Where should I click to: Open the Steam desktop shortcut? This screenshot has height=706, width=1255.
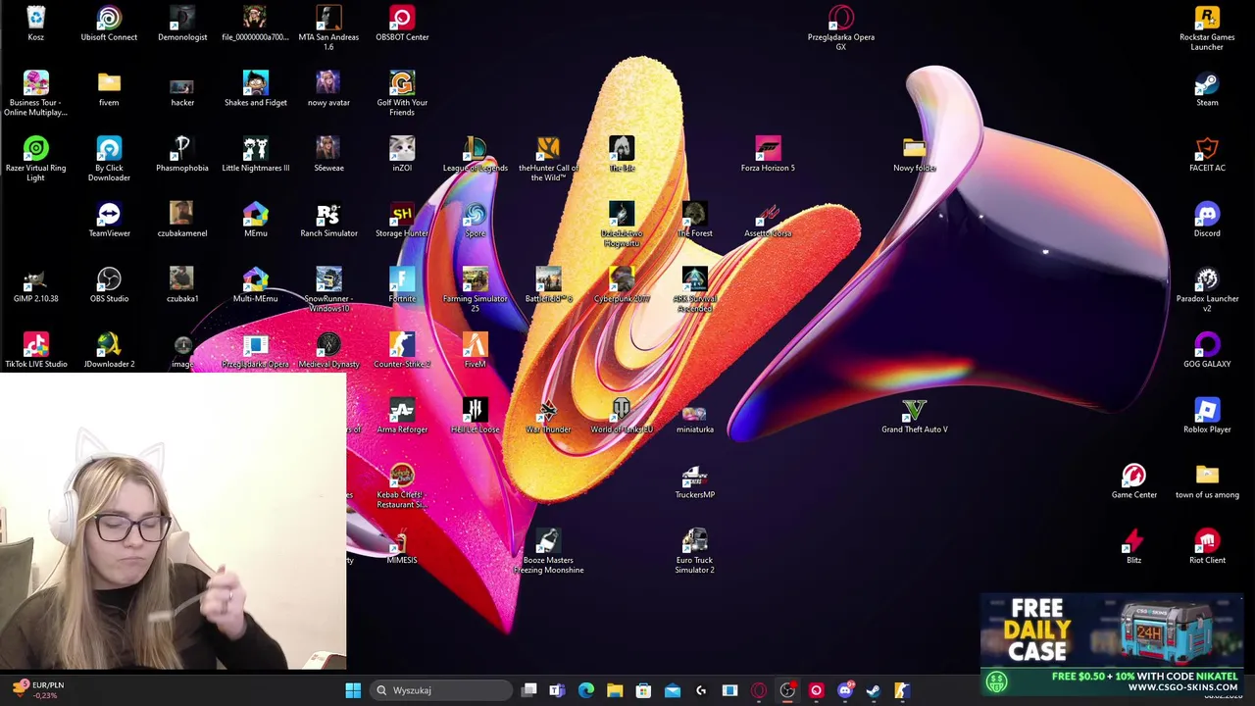1207,89
